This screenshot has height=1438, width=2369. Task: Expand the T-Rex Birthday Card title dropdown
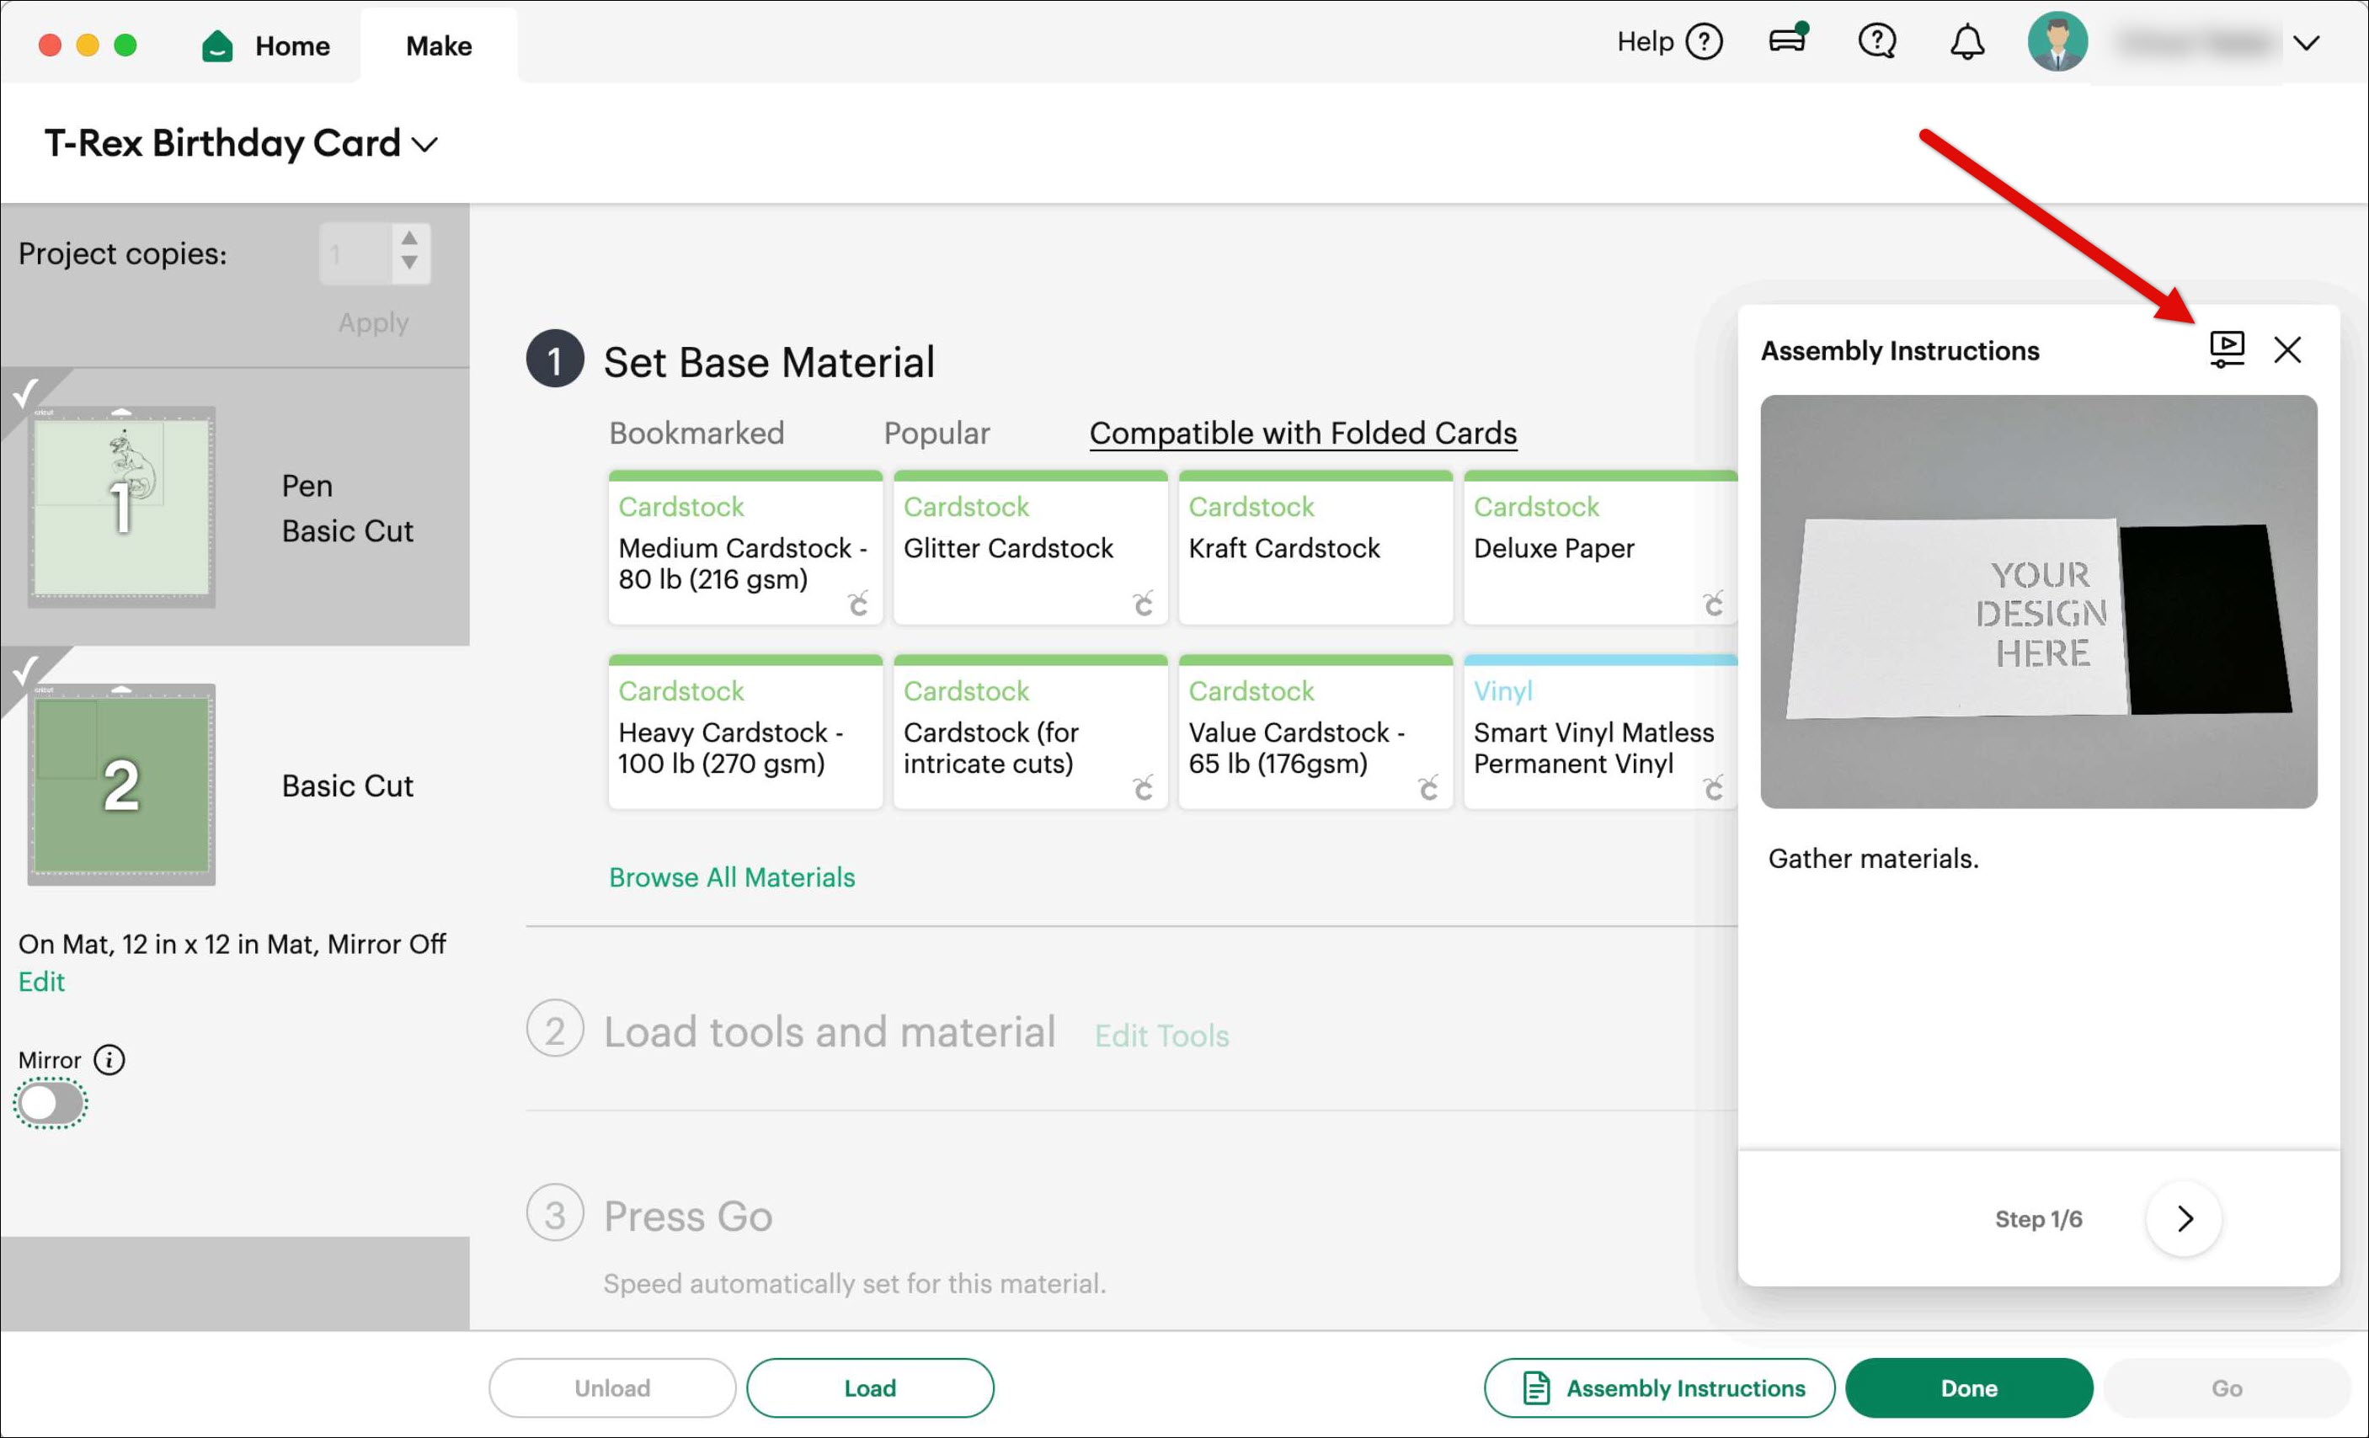425,145
